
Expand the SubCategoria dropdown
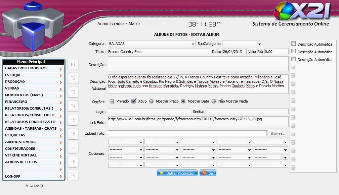point(242,44)
